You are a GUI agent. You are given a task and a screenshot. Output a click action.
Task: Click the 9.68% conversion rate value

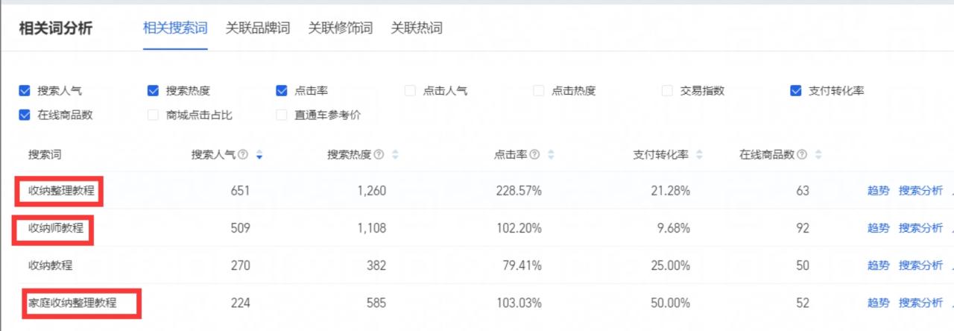click(x=674, y=228)
